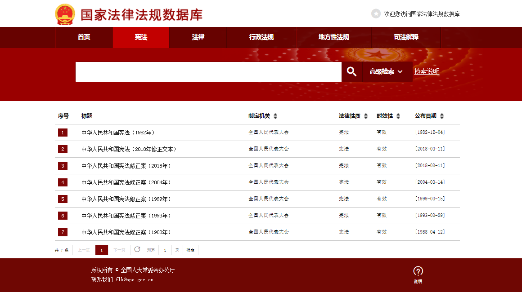Open 宪法（2018年修正文本） entry
The width and height of the screenshot is (522, 292).
pos(129,149)
